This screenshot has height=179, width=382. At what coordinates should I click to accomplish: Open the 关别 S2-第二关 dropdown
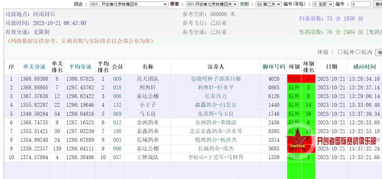tap(268, 4)
